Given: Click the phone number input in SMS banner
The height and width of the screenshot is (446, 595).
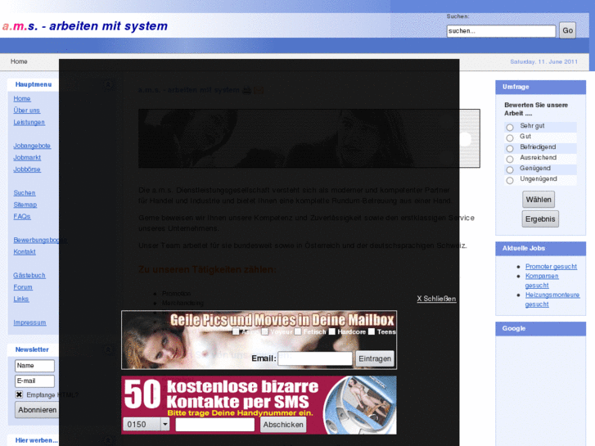Looking at the screenshot, I should click(x=214, y=425).
